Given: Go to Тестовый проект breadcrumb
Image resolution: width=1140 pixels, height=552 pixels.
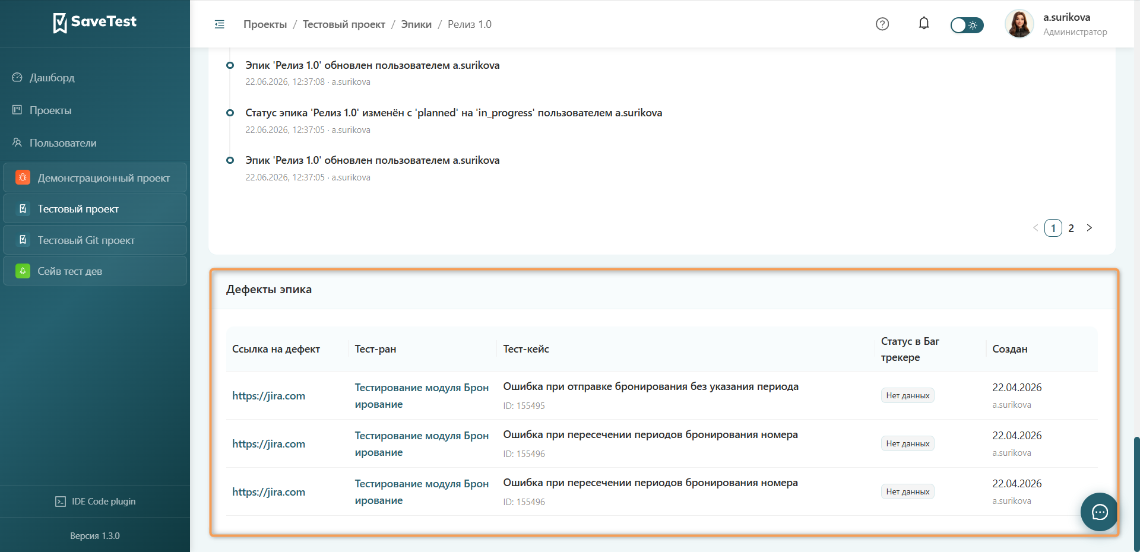Looking at the screenshot, I should tap(344, 24).
